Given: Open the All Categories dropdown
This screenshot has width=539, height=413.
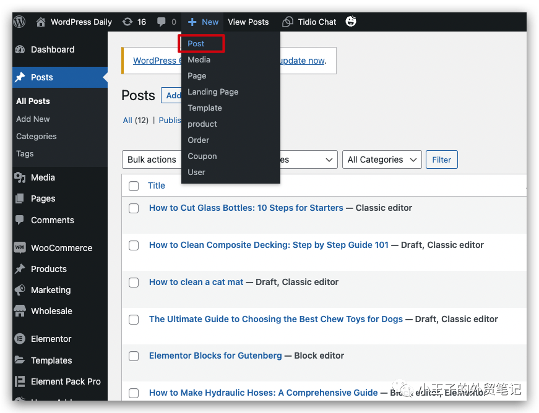Looking at the screenshot, I should [x=382, y=160].
